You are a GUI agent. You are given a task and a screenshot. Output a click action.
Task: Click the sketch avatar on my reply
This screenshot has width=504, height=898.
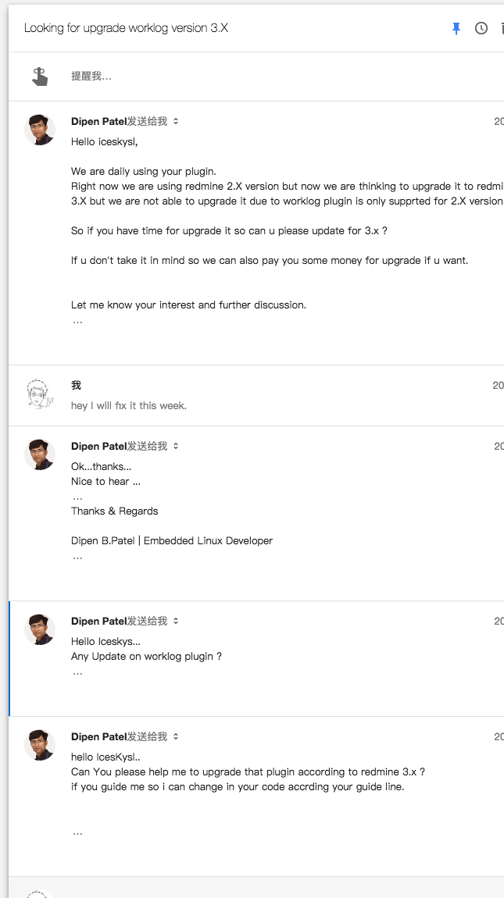click(40, 394)
